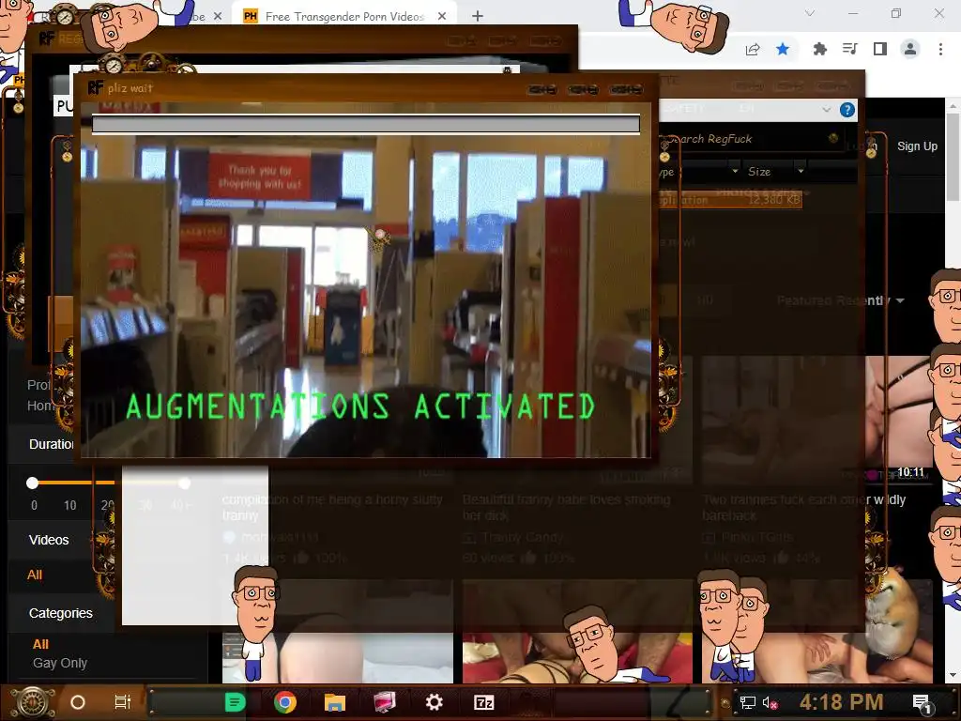Viewport: 961px width, 721px height.
Task: Toggle the Chrome side panel icon
Action: 880,49
